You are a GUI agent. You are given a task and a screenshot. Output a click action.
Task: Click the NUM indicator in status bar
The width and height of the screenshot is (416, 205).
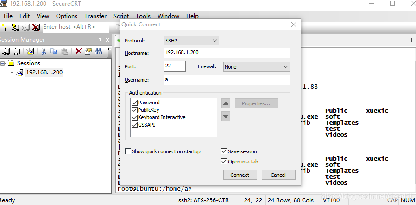[x=408, y=200]
